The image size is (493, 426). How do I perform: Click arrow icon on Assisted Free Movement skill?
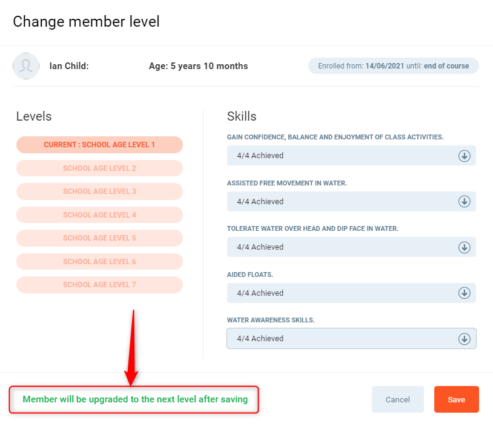pyautogui.click(x=465, y=201)
